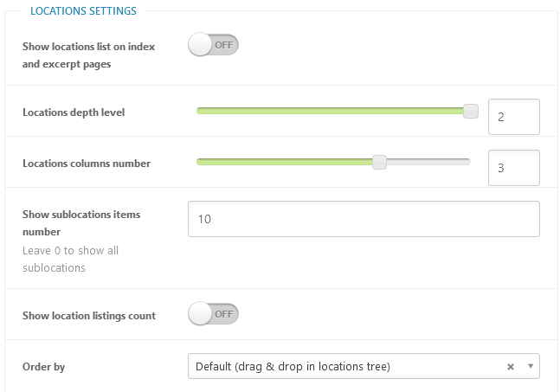Click the Order by label
The image size is (560, 392).
click(43, 367)
